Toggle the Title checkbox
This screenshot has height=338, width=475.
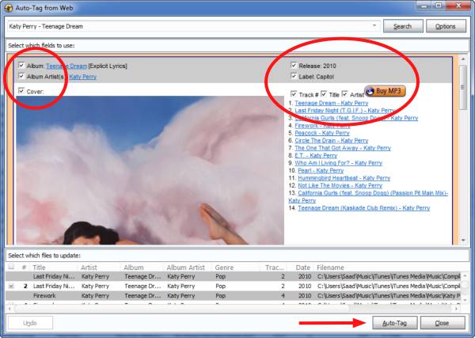(x=324, y=93)
